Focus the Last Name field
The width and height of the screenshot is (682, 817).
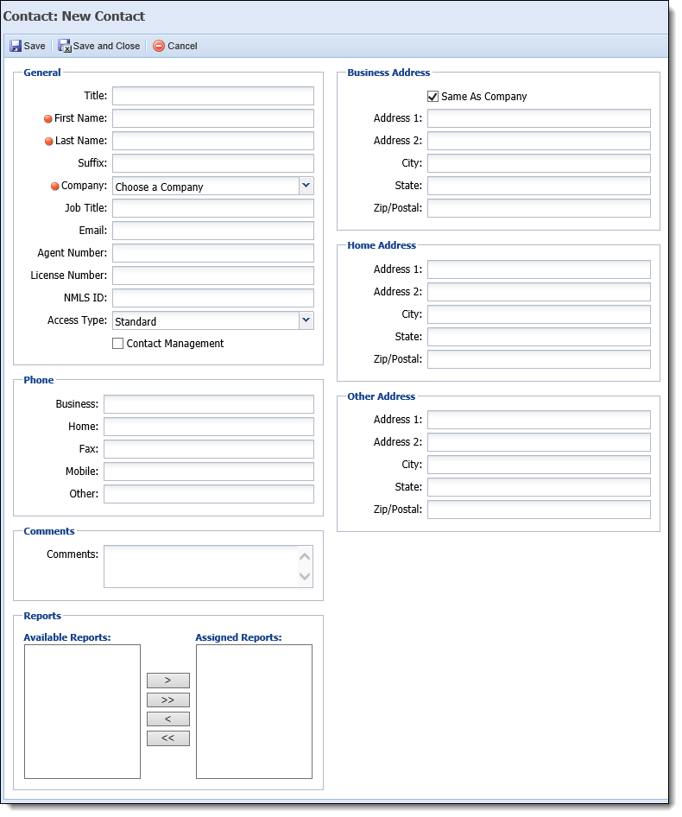213,141
